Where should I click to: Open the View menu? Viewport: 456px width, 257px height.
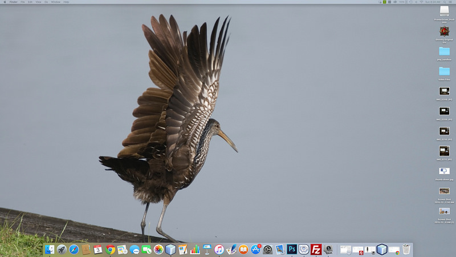38,2
